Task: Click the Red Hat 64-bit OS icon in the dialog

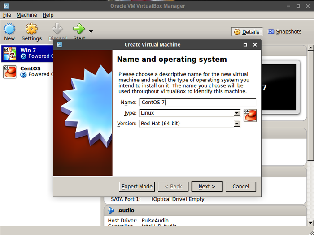Action: pos(250,115)
